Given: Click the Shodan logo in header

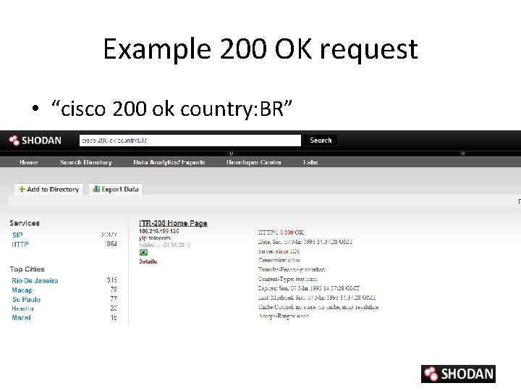Looking at the screenshot, I should (x=35, y=140).
